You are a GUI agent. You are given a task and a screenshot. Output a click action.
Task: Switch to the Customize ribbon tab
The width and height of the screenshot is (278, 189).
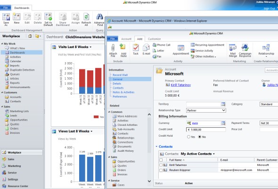(x=154, y=39)
